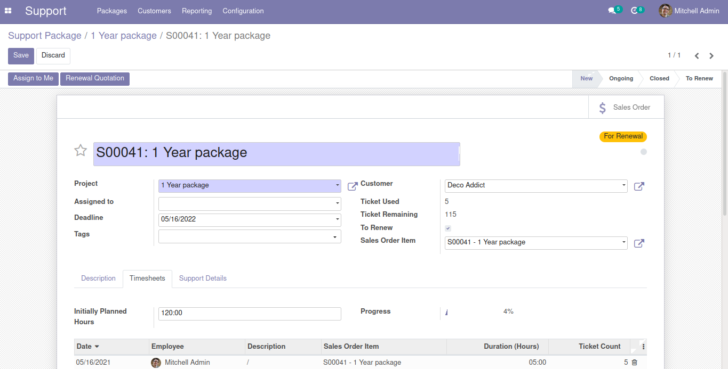The width and height of the screenshot is (728, 369).
Task: Open the activities clock icon
Action: tap(634, 11)
